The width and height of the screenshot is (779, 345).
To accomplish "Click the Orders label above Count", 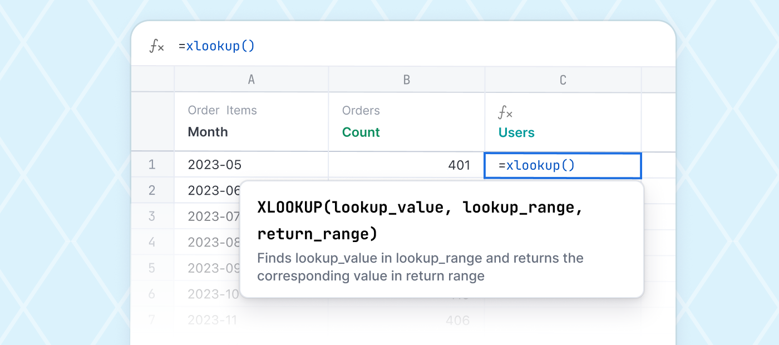I will pyautogui.click(x=361, y=111).
